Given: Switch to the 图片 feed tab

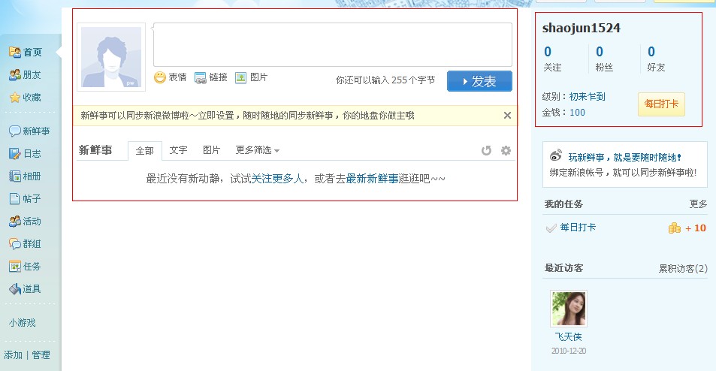Looking at the screenshot, I should coord(211,150).
